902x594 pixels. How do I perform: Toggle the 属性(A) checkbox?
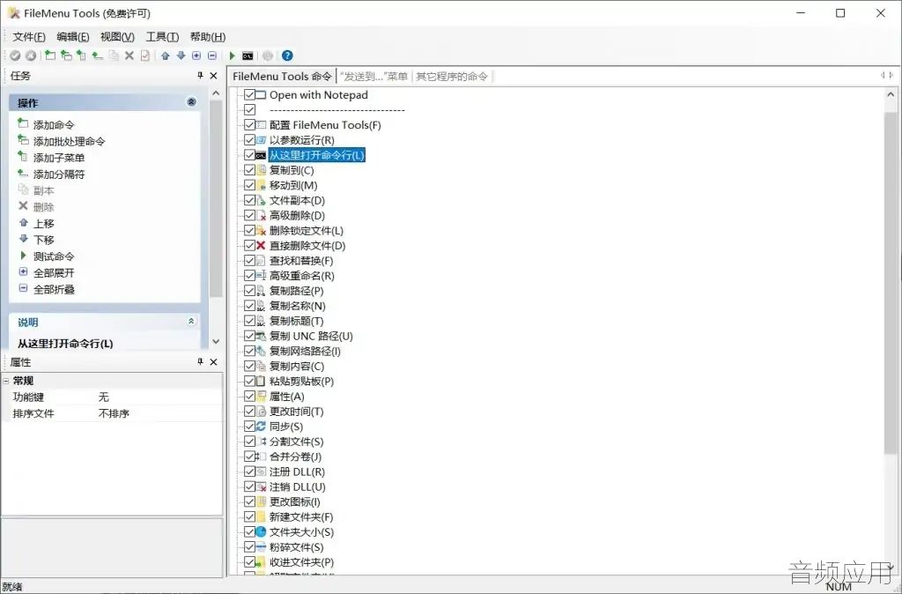click(x=249, y=396)
